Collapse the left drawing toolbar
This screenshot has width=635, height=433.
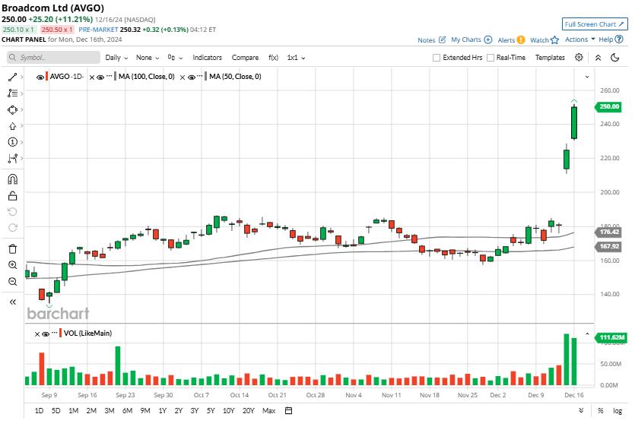13,302
